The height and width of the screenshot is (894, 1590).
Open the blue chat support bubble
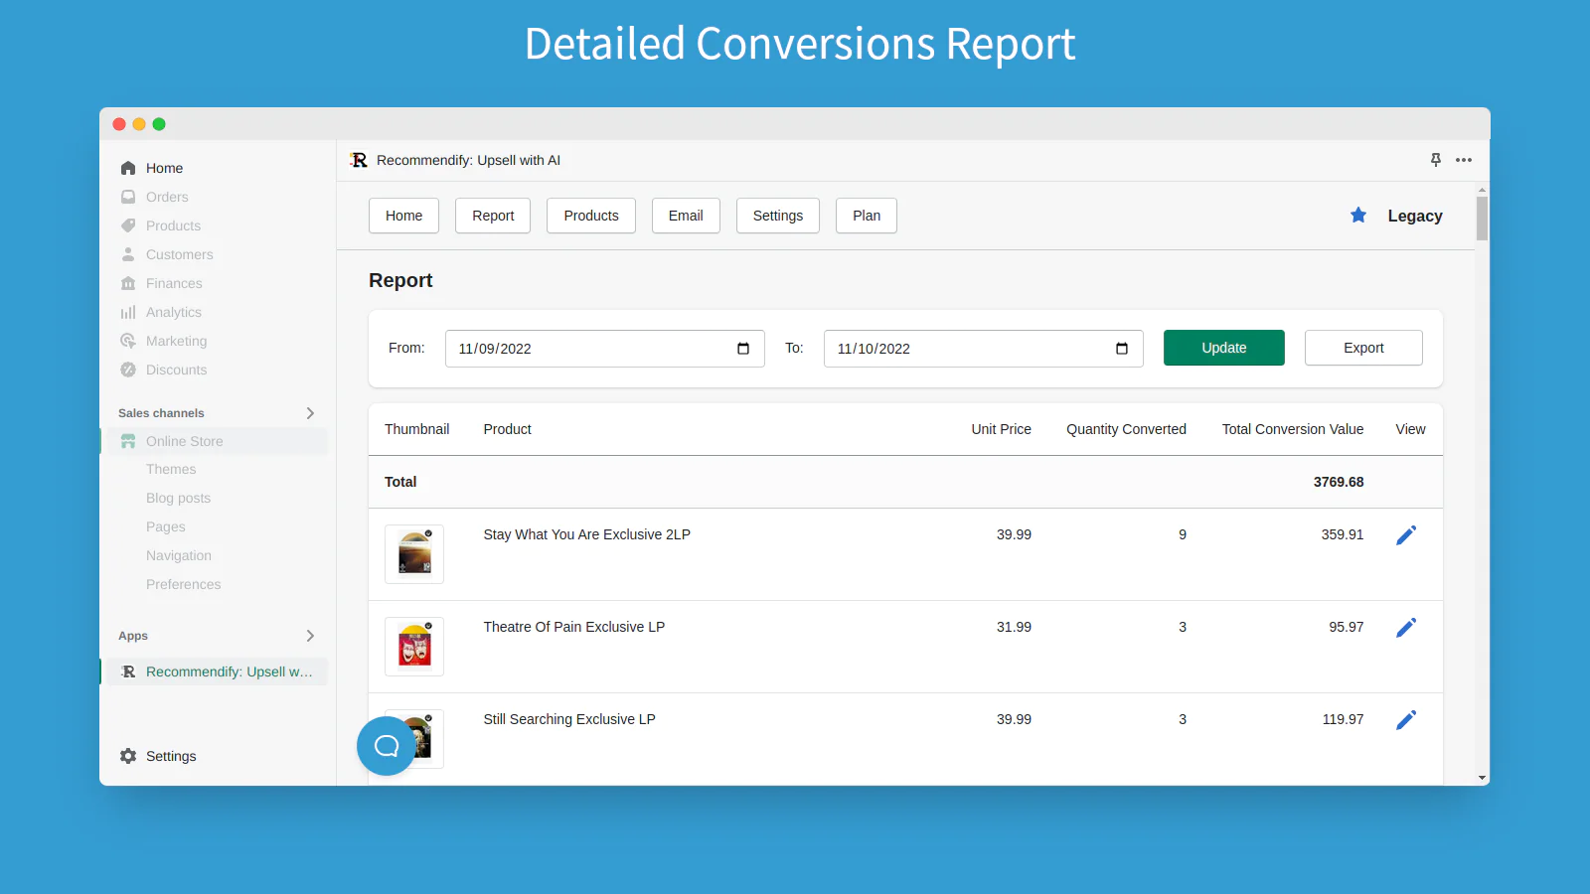click(x=387, y=746)
